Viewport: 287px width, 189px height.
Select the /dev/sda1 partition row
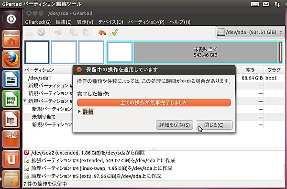point(39,78)
